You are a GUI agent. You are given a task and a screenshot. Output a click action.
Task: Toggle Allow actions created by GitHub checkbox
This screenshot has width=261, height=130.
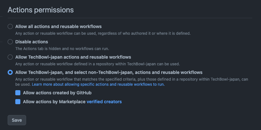(18, 93)
